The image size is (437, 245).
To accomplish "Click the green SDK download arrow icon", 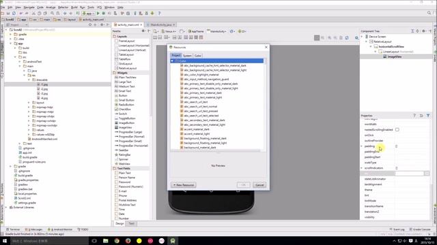I will click(x=152, y=14).
